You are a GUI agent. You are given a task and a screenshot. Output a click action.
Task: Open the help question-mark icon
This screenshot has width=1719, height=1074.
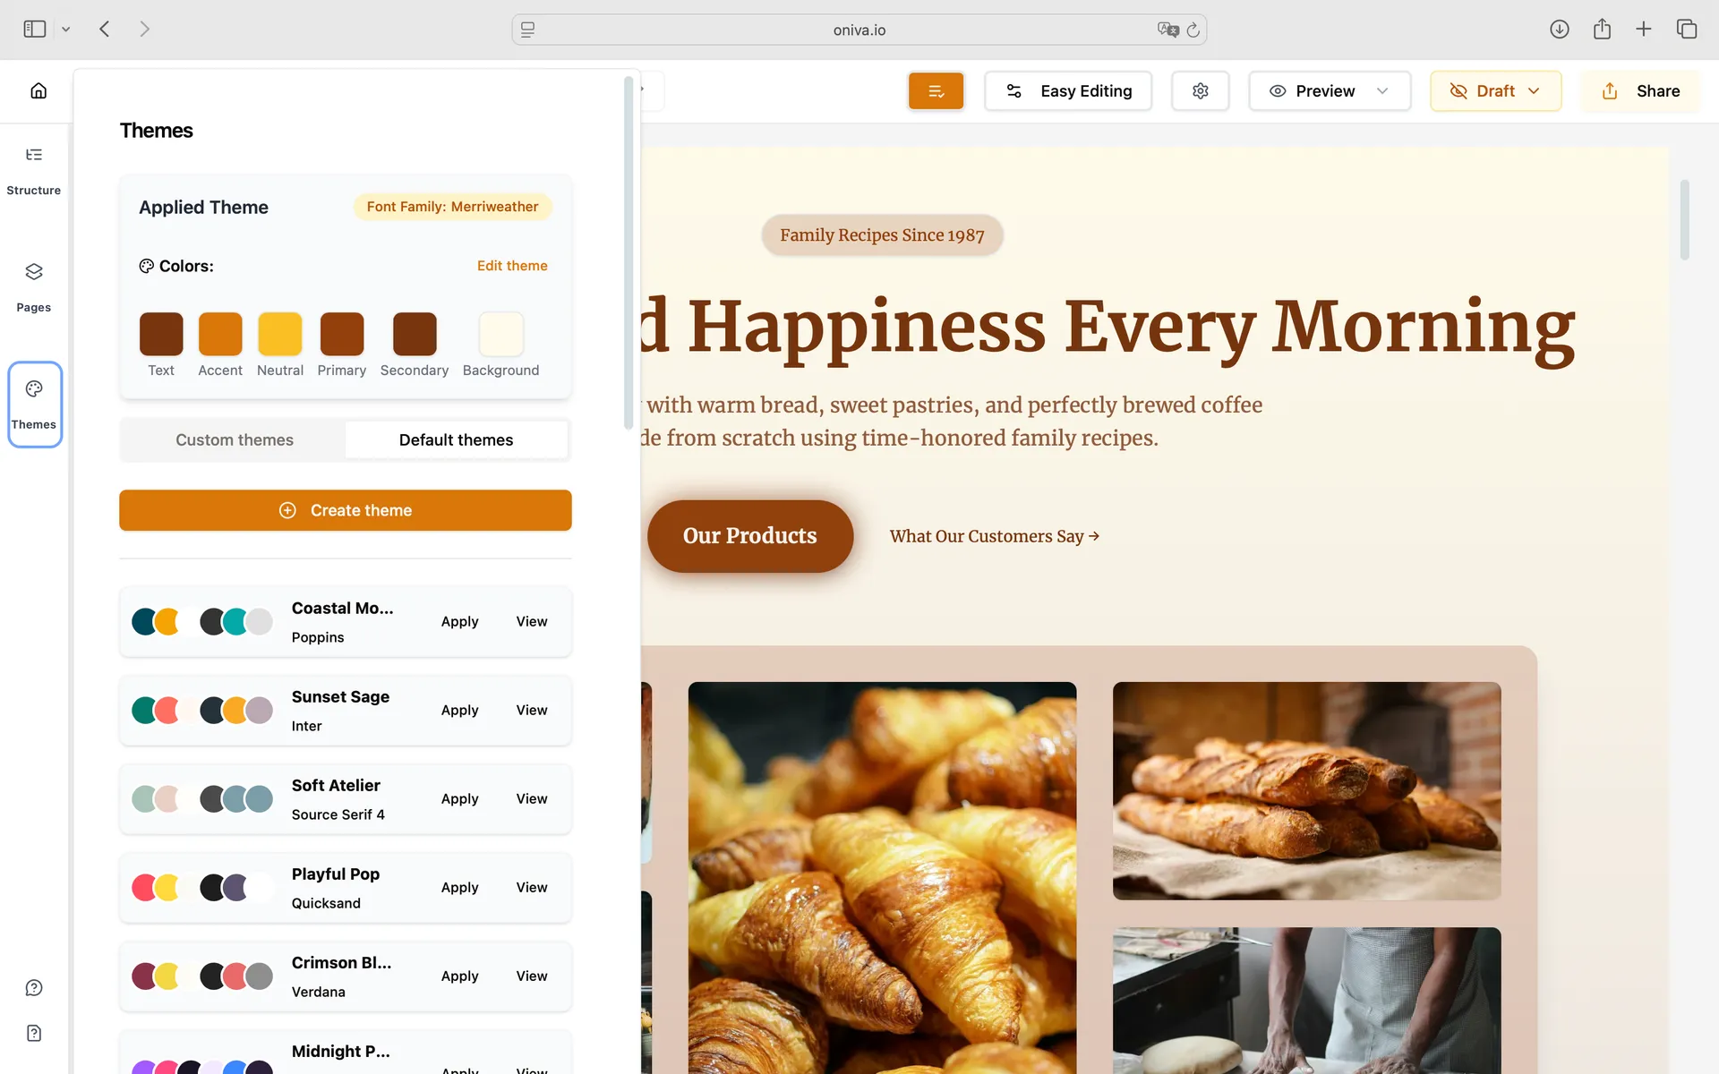pyautogui.click(x=34, y=988)
